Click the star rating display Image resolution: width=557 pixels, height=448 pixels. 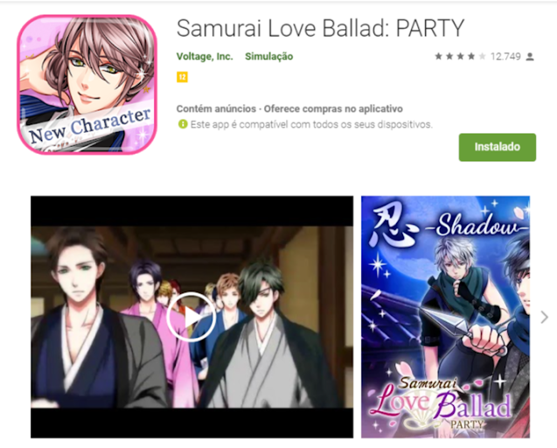tap(460, 57)
